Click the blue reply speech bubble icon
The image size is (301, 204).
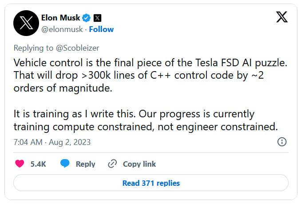tap(65, 164)
